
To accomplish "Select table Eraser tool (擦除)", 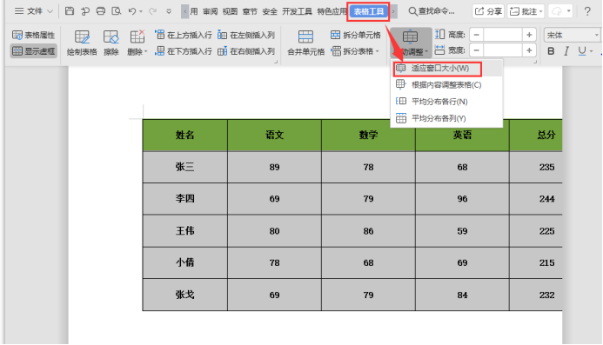I will click(x=111, y=43).
